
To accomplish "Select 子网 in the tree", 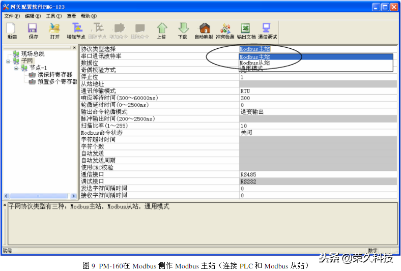I will 27,61.
